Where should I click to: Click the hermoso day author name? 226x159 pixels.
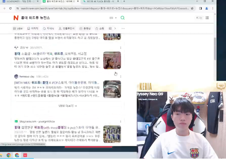coord(27,77)
